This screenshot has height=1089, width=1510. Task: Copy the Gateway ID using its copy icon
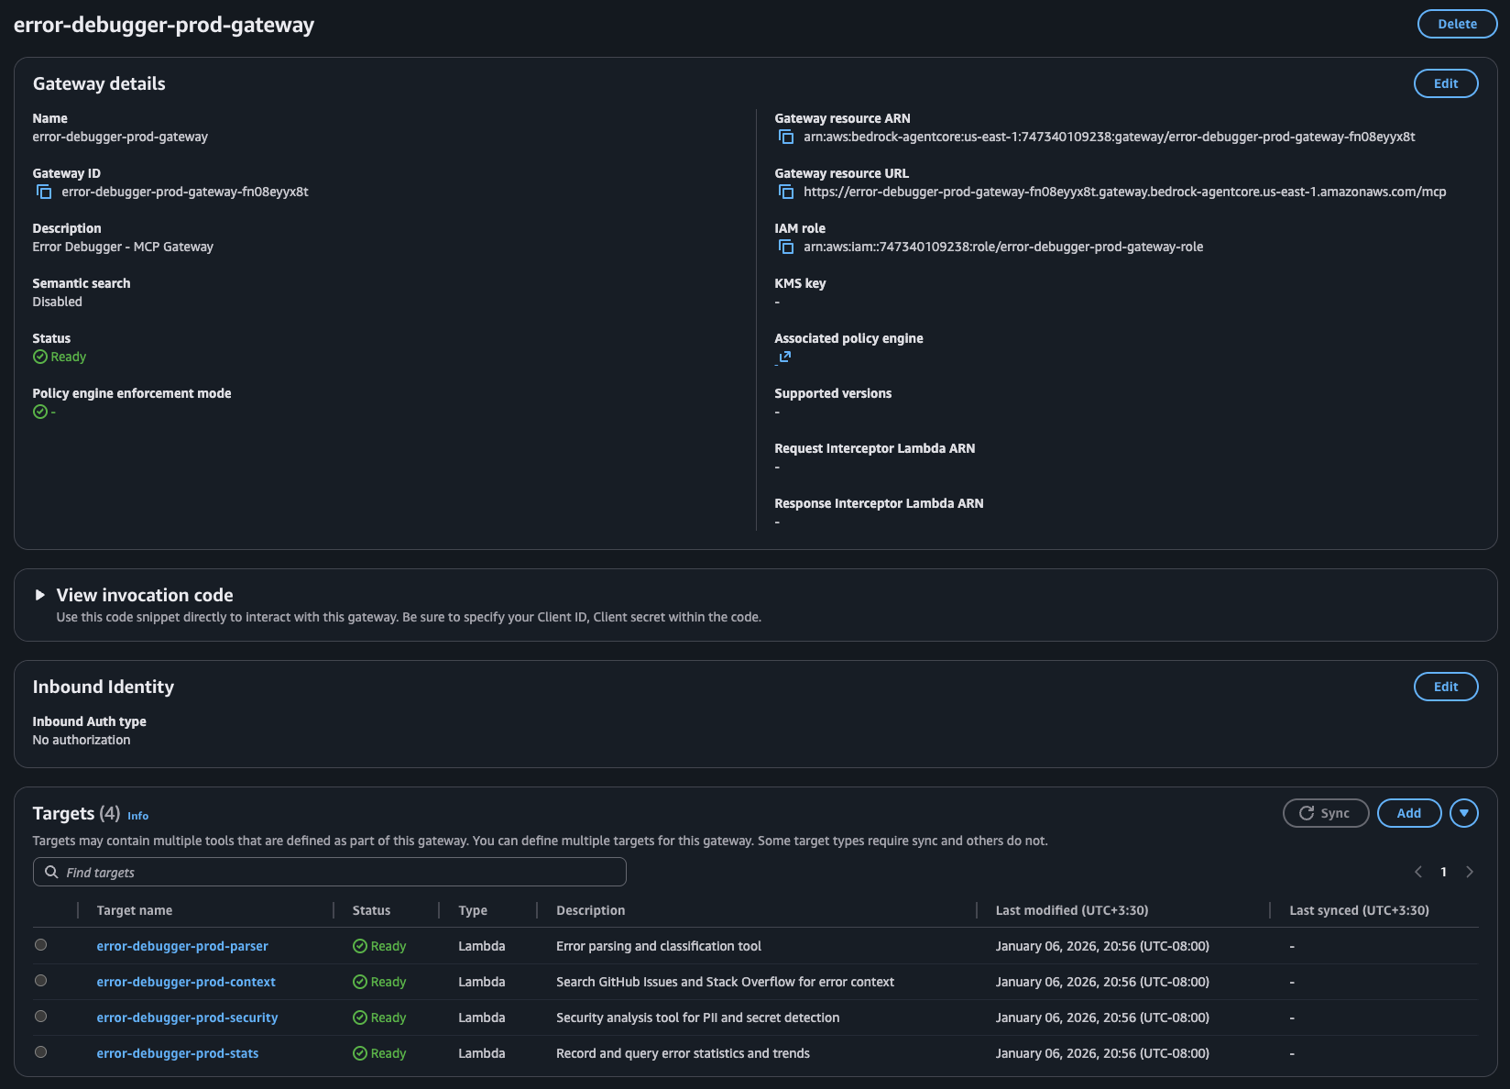43,192
